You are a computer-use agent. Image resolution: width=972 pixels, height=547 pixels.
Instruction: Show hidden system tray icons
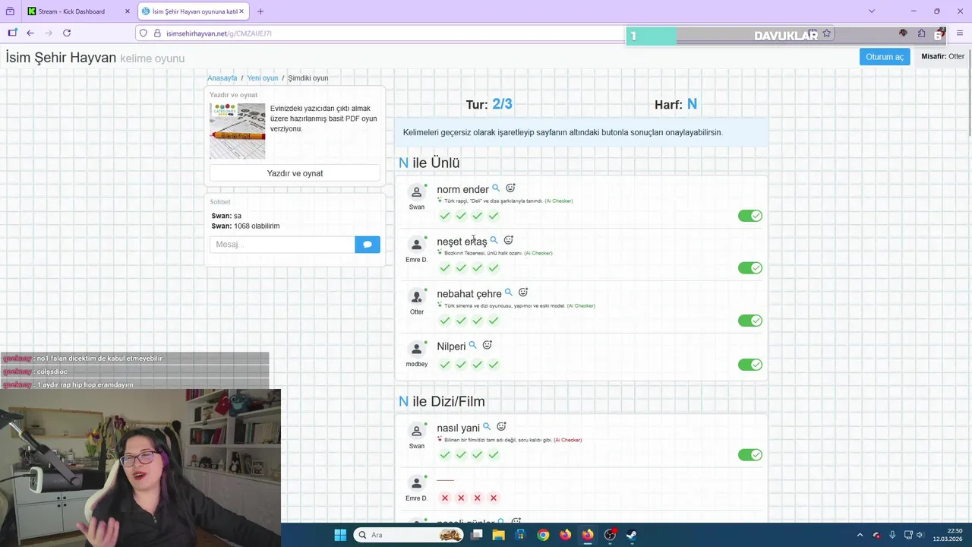860,535
